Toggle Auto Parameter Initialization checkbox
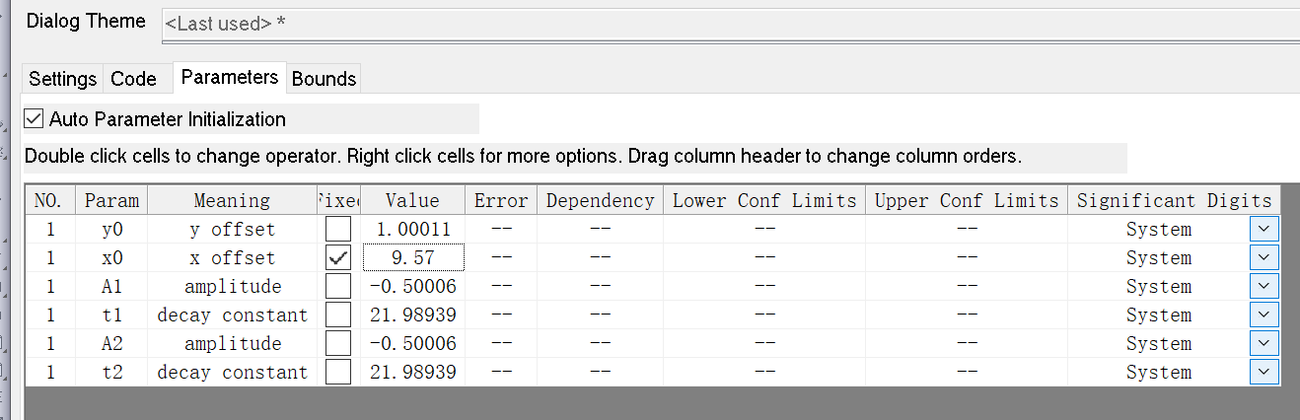1300x420 pixels. pyautogui.click(x=35, y=119)
